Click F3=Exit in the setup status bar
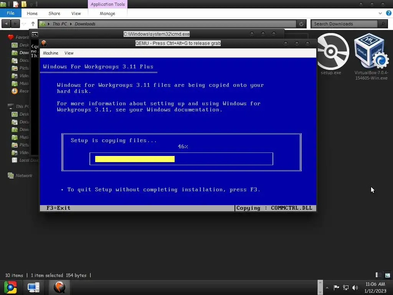 click(x=58, y=208)
